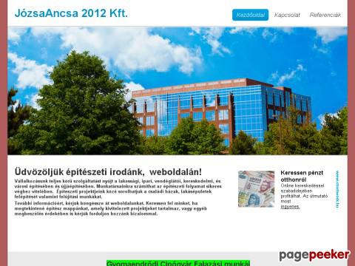Open the Referenciák menu item
The height and width of the screenshot is (266, 355).
point(325,15)
